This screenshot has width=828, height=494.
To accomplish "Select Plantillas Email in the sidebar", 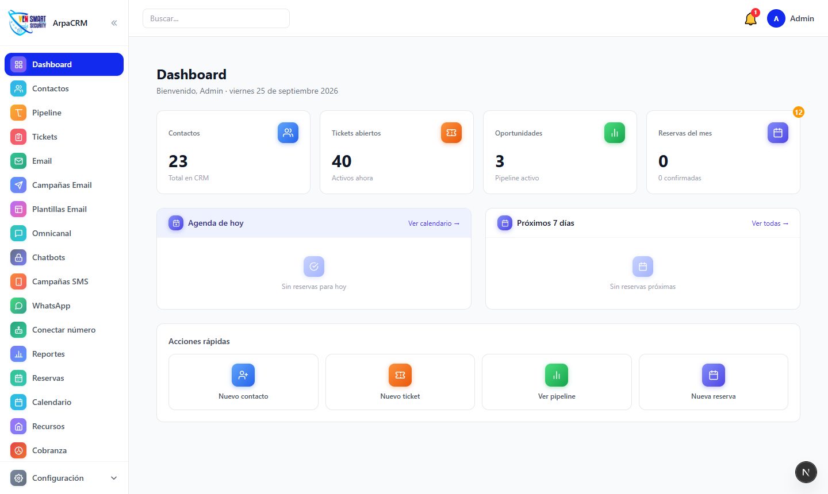I will (x=64, y=209).
